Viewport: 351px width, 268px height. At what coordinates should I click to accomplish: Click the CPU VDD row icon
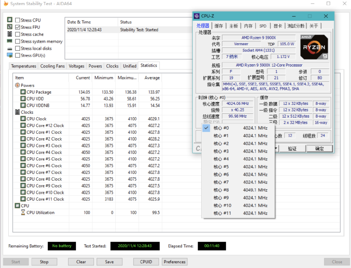(23, 99)
